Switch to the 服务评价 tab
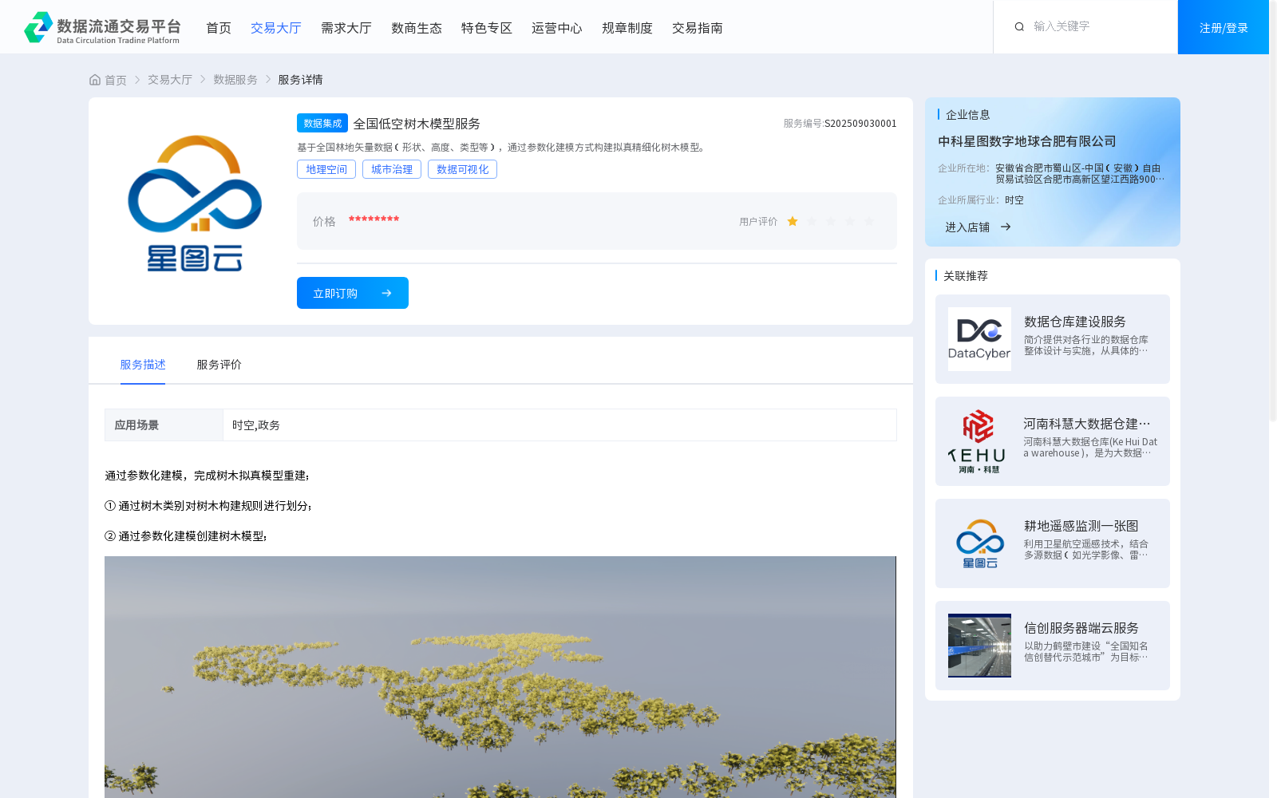 click(x=219, y=365)
